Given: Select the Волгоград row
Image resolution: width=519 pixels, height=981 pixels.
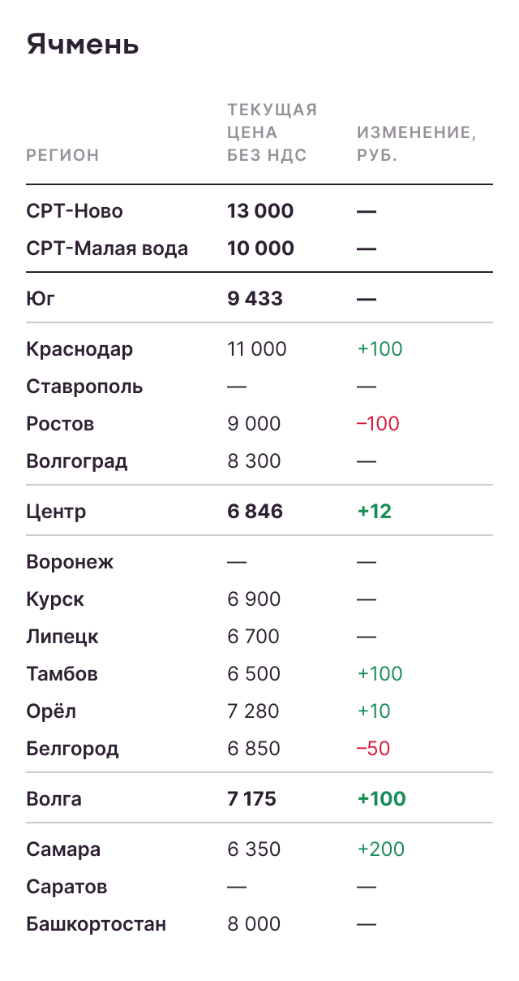Looking at the screenshot, I should pyautogui.click(x=77, y=461).
